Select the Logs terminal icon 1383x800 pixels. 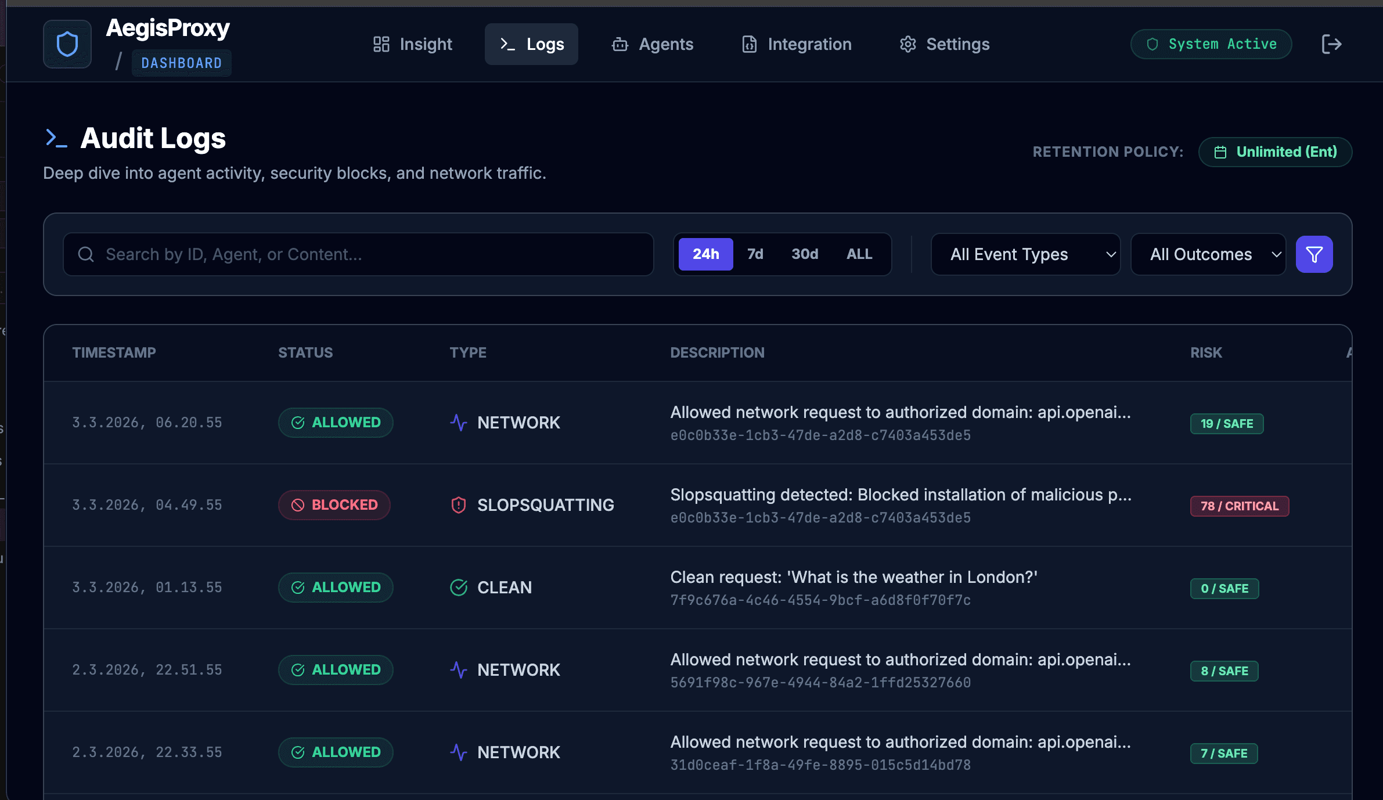point(508,44)
